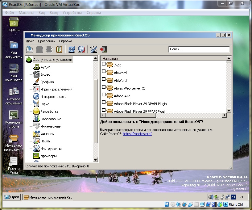The height and width of the screenshot is (210, 252).
Task: Open the https://reactos.org/ link
Action: [137, 134]
